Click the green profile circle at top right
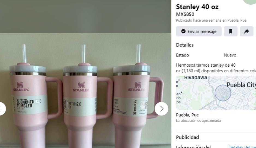Screen dimensions: 256x148 coord(250,2)
